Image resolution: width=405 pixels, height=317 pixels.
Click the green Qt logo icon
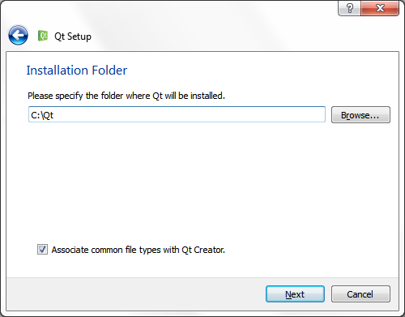tap(43, 36)
